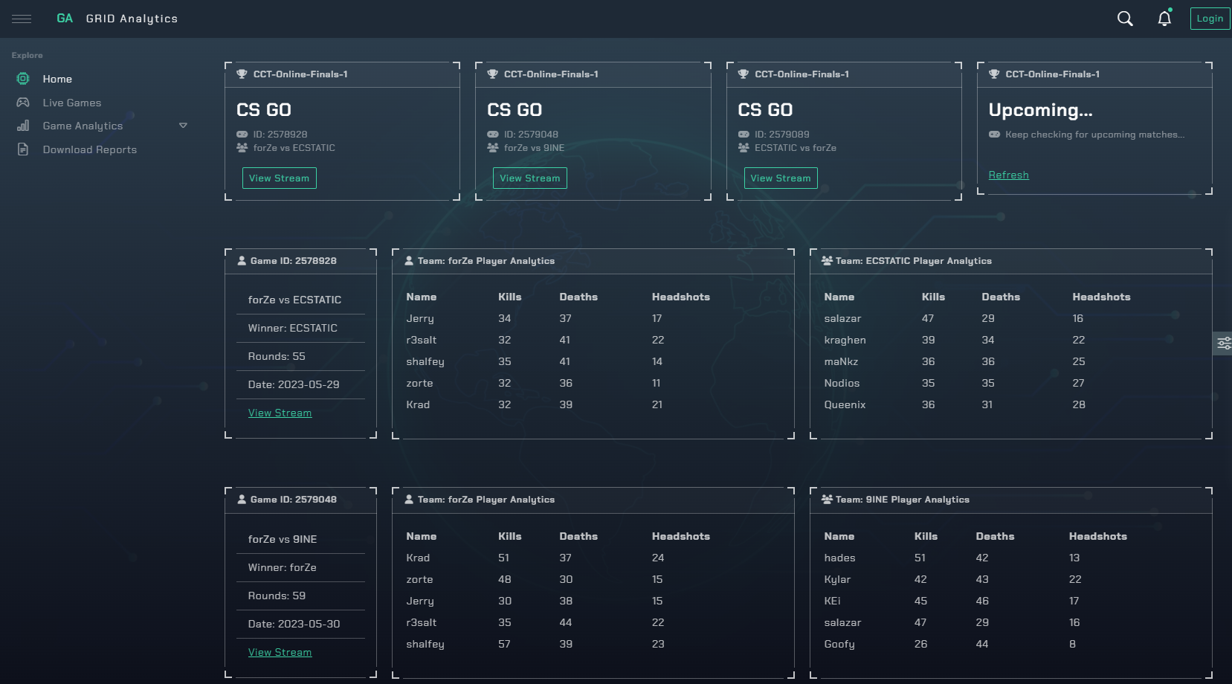Click the Game Analytics bar chart icon

pyautogui.click(x=23, y=126)
